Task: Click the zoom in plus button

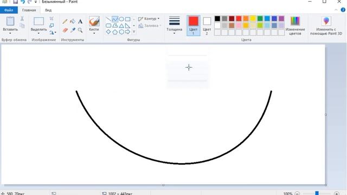Action: click(x=337, y=193)
